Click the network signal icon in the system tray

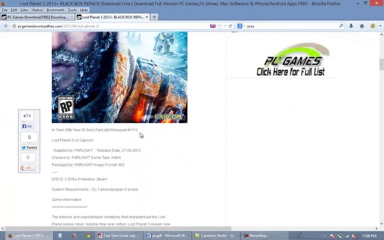point(347,236)
